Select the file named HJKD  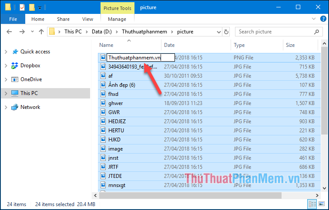[x=114, y=140]
